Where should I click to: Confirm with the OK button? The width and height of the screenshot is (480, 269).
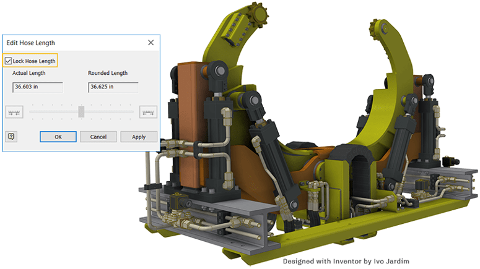[58, 137]
